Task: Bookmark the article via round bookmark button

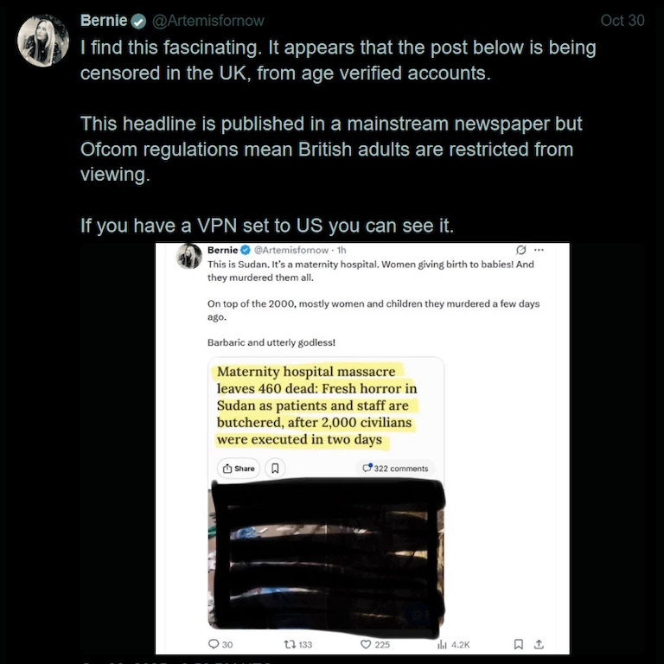Action: pyautogui.click(x=275, y=469)
